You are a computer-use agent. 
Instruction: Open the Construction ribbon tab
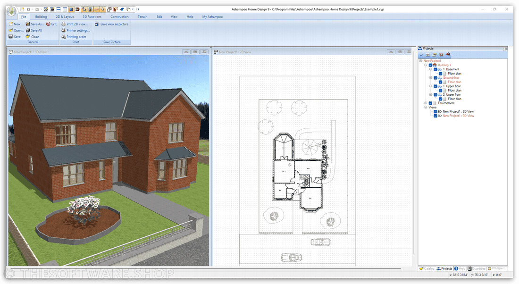point(119,17)
